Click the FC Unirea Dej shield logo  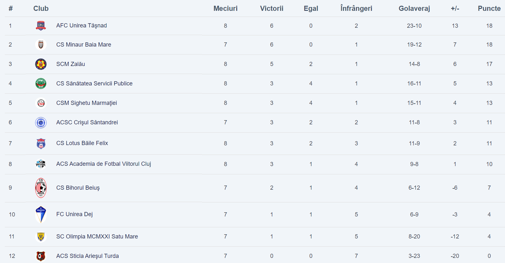click(41, 214)
